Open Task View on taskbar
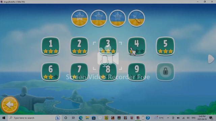The image size is (216, 121). (73, 118)
